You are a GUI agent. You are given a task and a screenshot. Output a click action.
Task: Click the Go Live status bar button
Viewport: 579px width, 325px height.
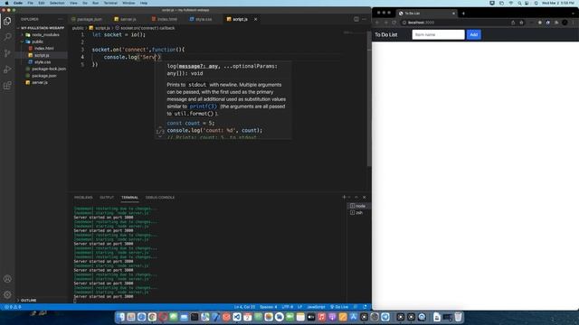point(339,307)
